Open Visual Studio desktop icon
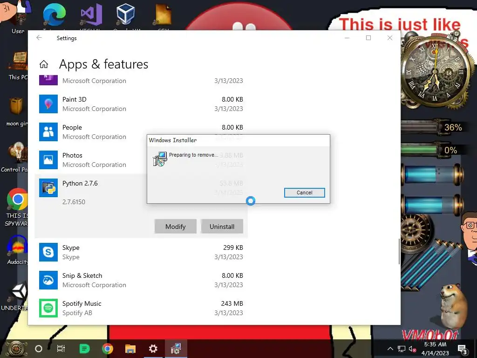The image size is (477, 358). point(91,14)
